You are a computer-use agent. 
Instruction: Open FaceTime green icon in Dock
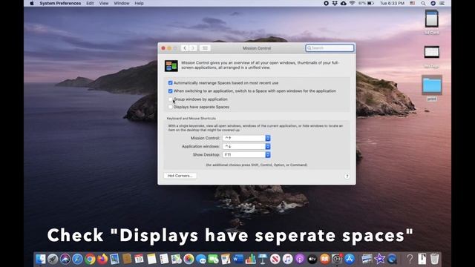coord(213,259)
